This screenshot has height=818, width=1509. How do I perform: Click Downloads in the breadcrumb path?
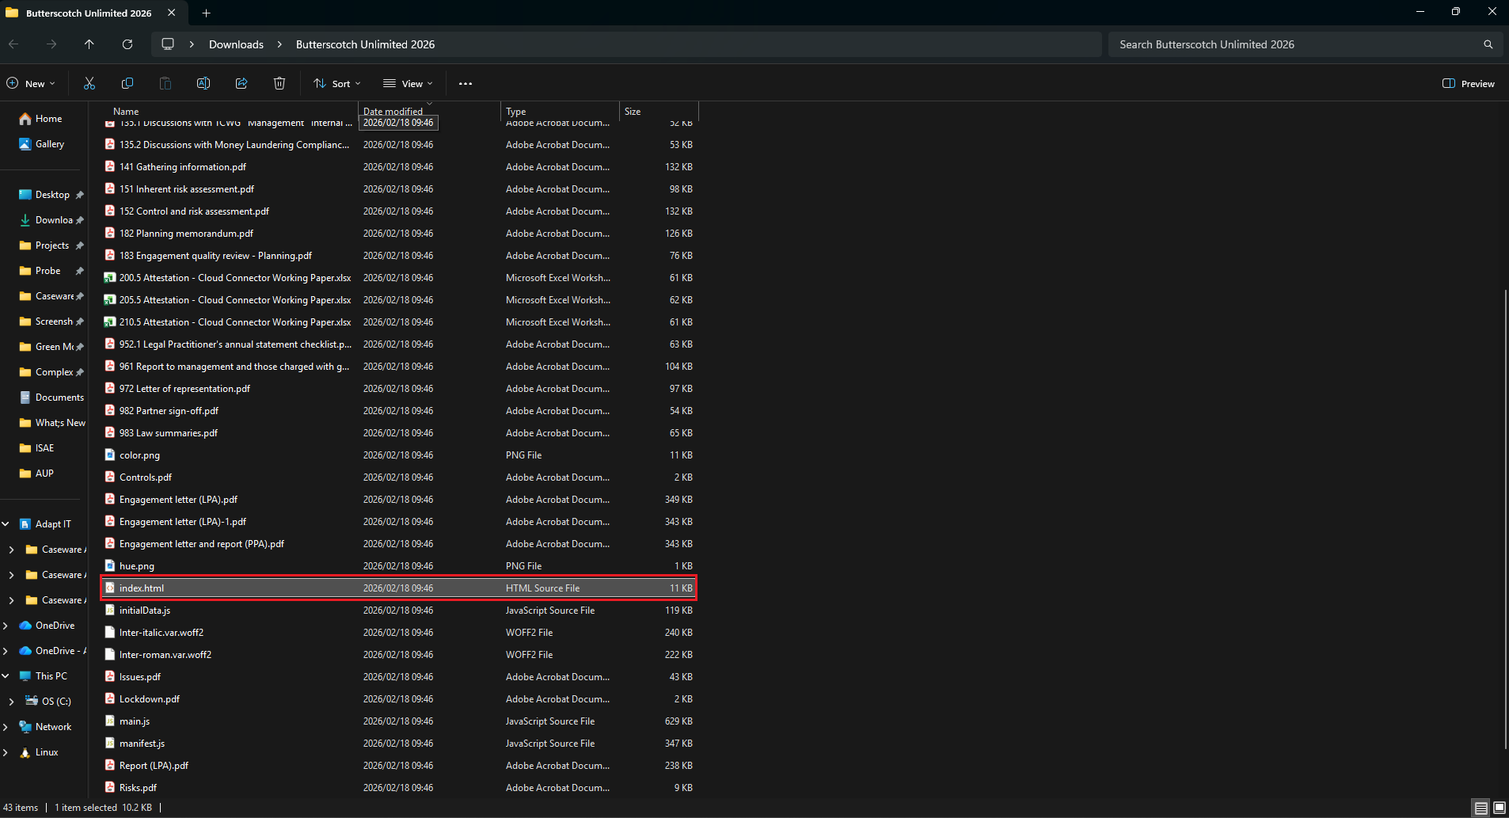pos(236,44)
